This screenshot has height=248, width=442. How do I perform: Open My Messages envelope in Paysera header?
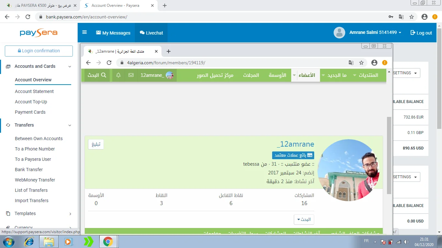pos(113,33)
